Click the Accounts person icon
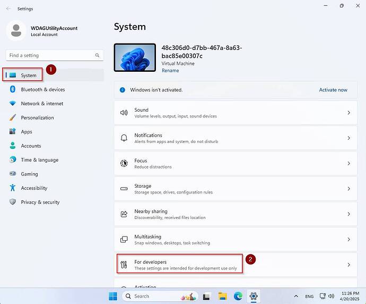Viewport: 366px width, 304px height. pyautogui.click(x=13, y=146)
